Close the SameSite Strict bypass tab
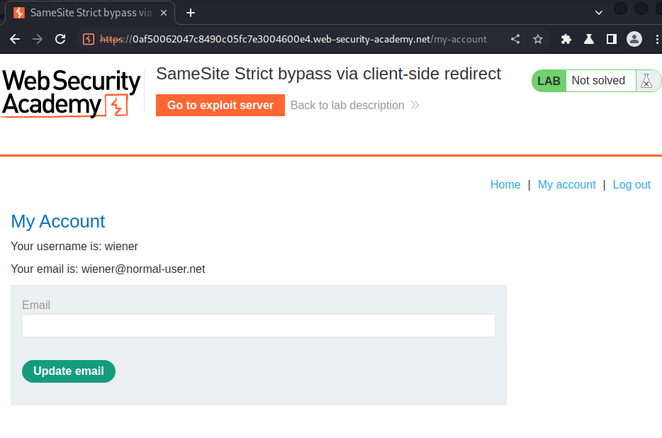 click(164, 13)
